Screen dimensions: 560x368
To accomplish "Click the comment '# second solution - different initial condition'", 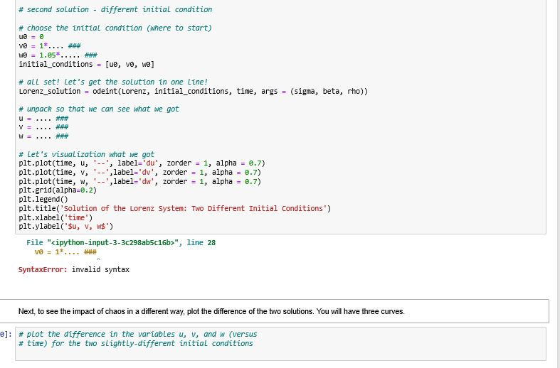I will point(115,10).
